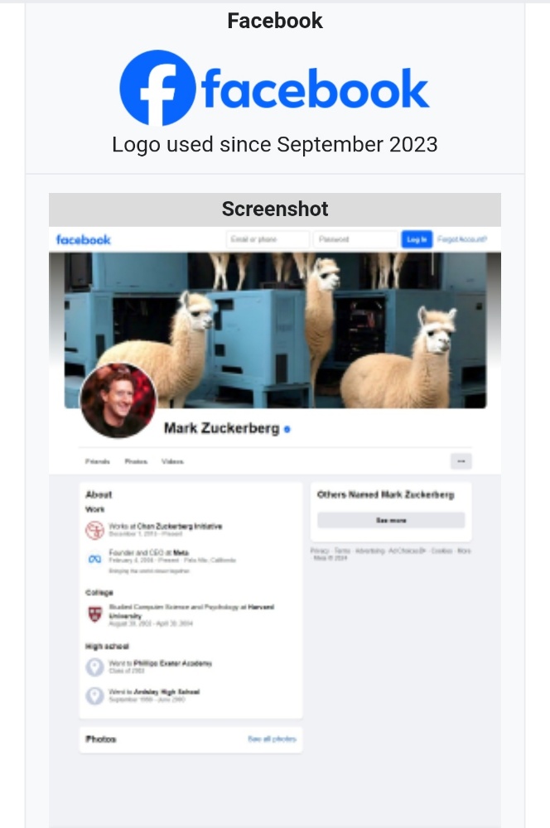The height and width of the screenshot is (828, 550).
Task: Focus the Password input field
Action: coord(355,239)
